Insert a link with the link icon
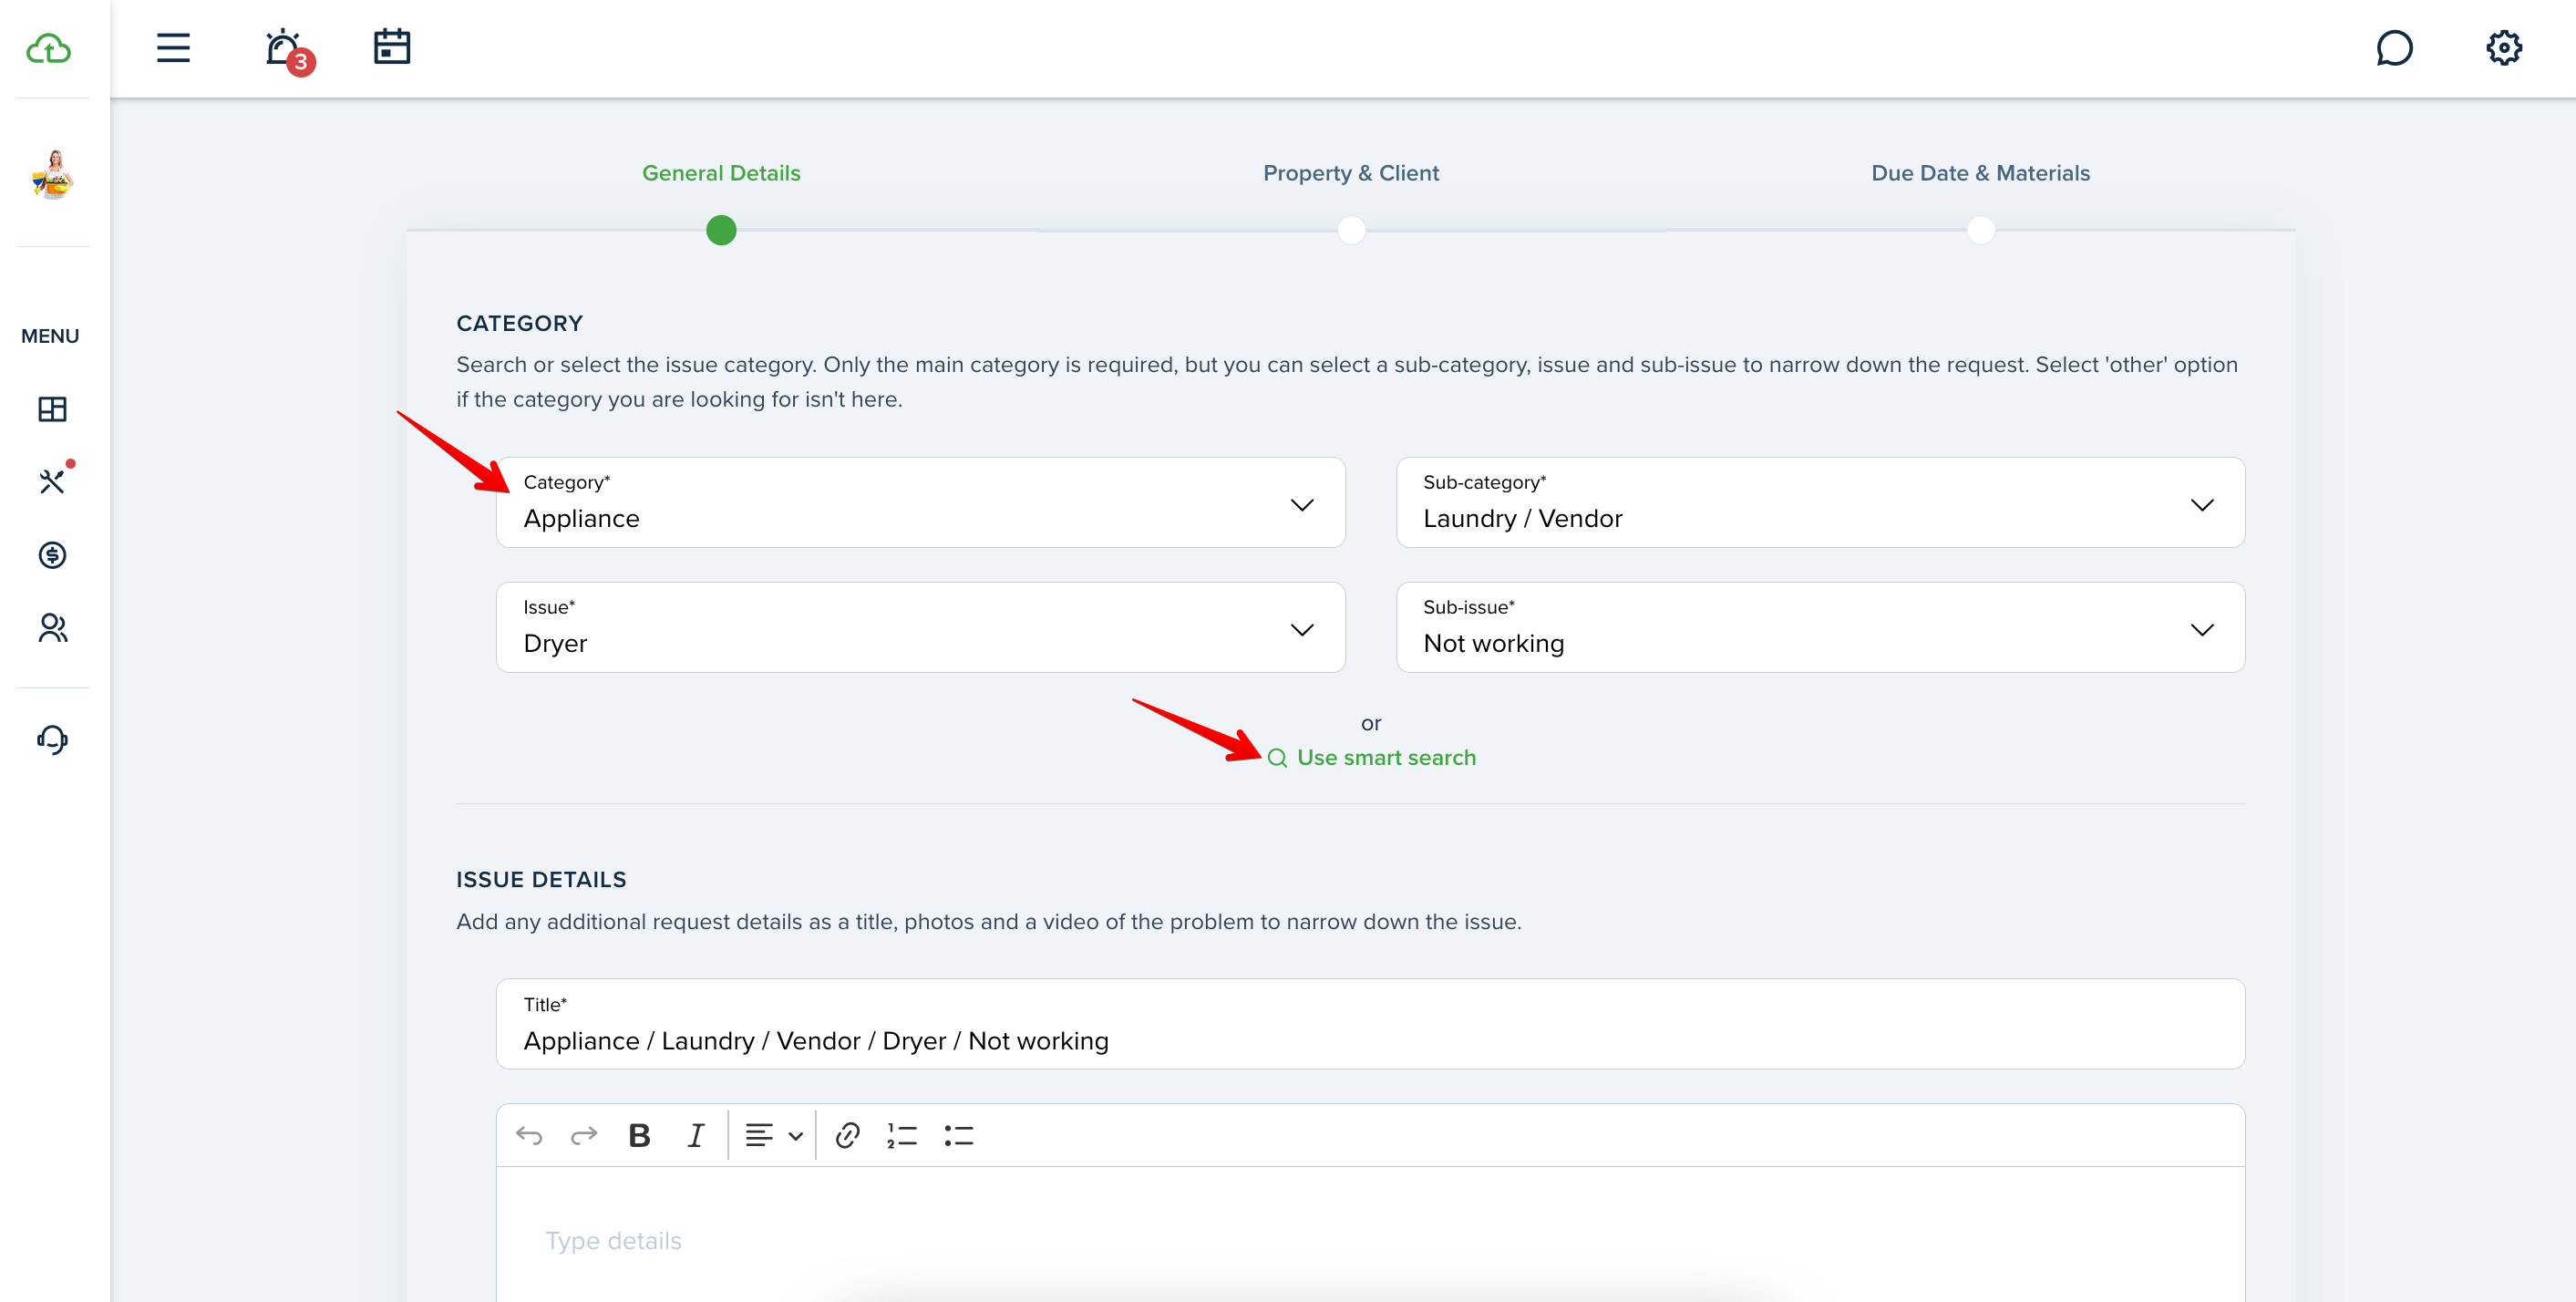 847,1135
